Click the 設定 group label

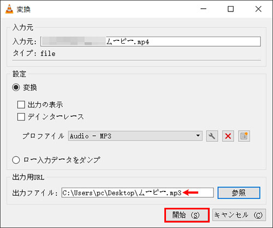19,74
